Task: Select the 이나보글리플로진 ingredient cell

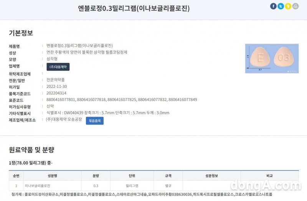Action: [x=38, y=186]
